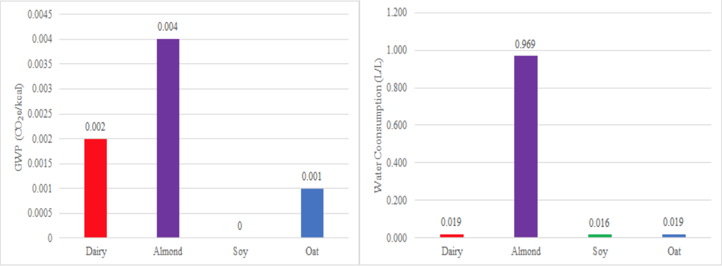
Task: Click the 0.0045 value on GWP axis
Action: pyautogui.click(x=40, y=14)
